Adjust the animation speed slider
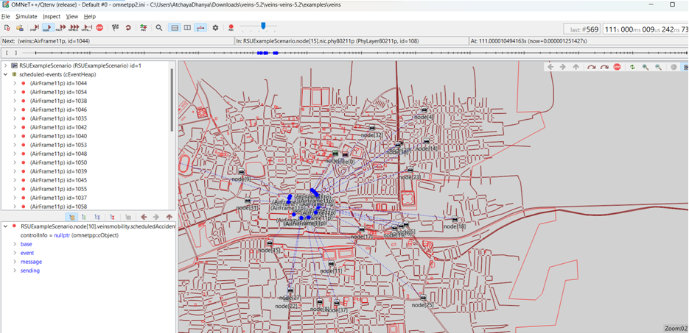Screen dimensions: 689x333 pyautogui.click(x=263, y=26)
